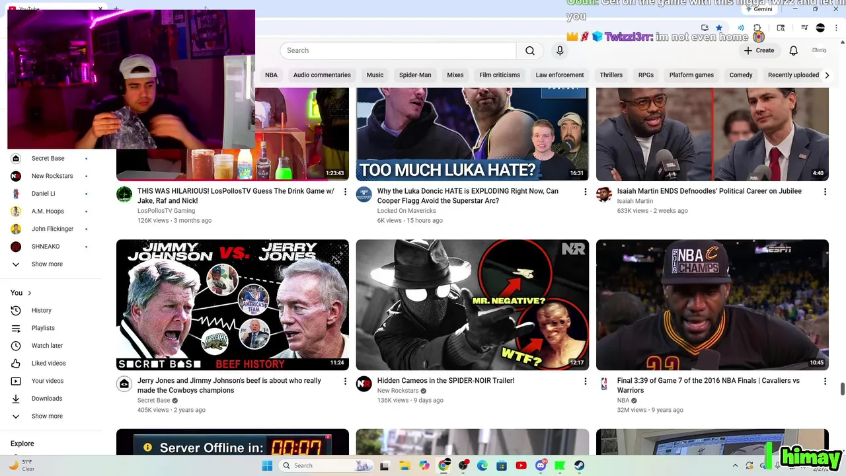Show hidden system tray icons
This screenshot has height=476, width=846.
tap(735, 465)
